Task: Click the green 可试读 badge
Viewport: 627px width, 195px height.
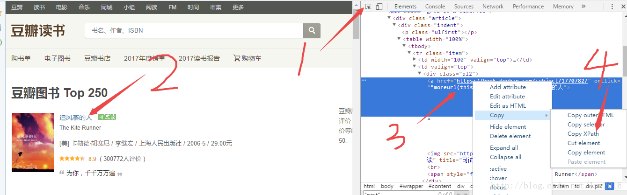Action: pos(107,117)
